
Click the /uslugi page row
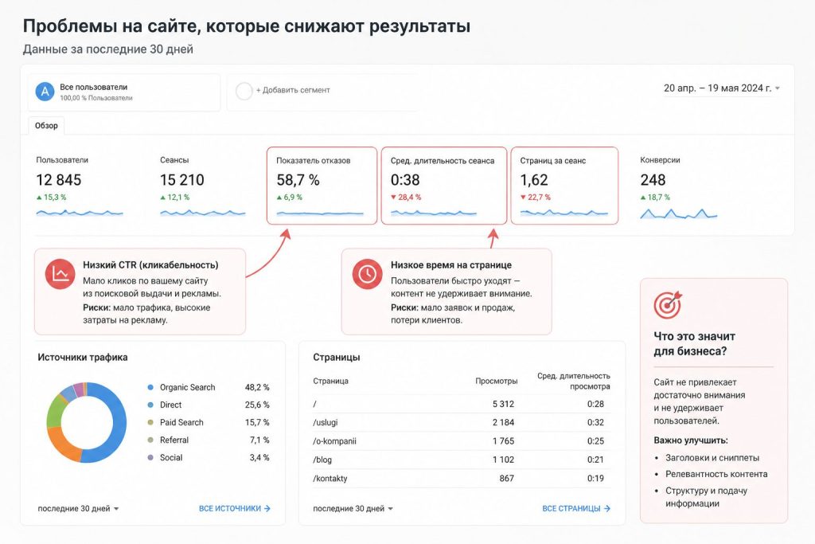[x=462, y=423]
